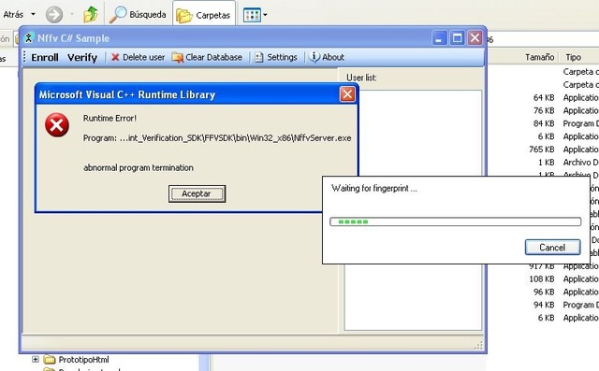Click the Explorer forward arrow icon
Viewport: 599px width, 371px height.
[x=54, y=15]
